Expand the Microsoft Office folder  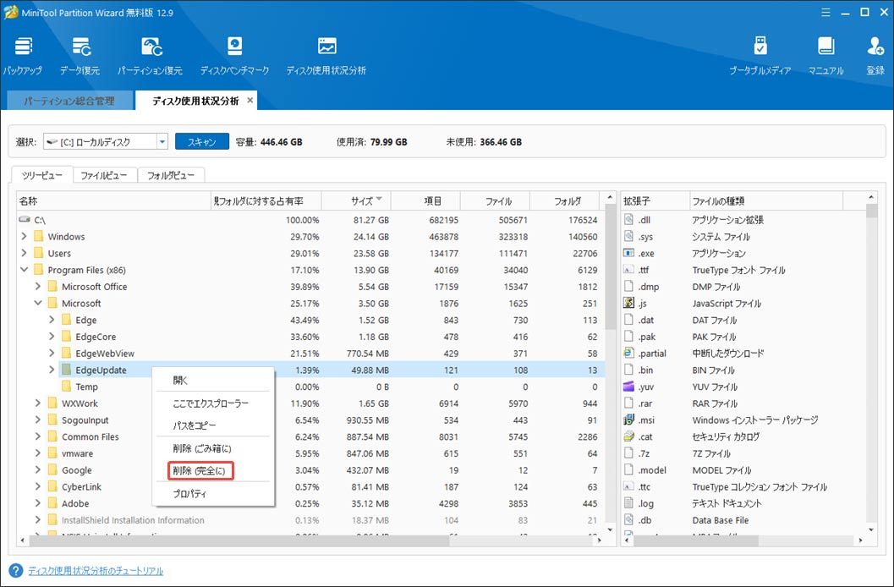tap(37, 286)
